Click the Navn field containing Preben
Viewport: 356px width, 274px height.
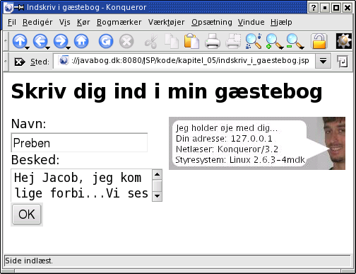[x=79, y=142]
